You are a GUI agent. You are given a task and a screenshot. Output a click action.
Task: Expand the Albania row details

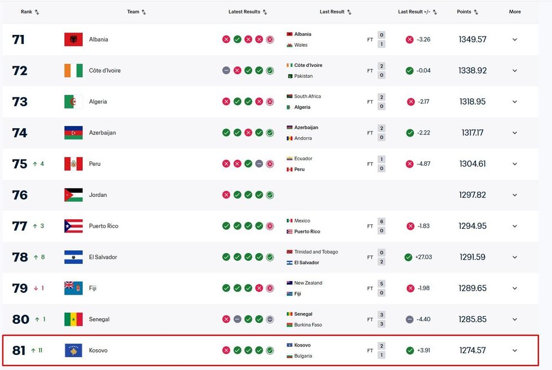(514, 39)
